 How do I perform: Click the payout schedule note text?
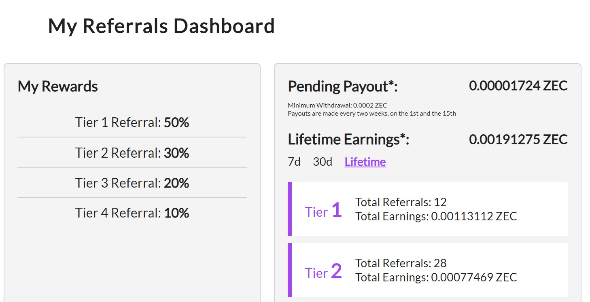371,114
